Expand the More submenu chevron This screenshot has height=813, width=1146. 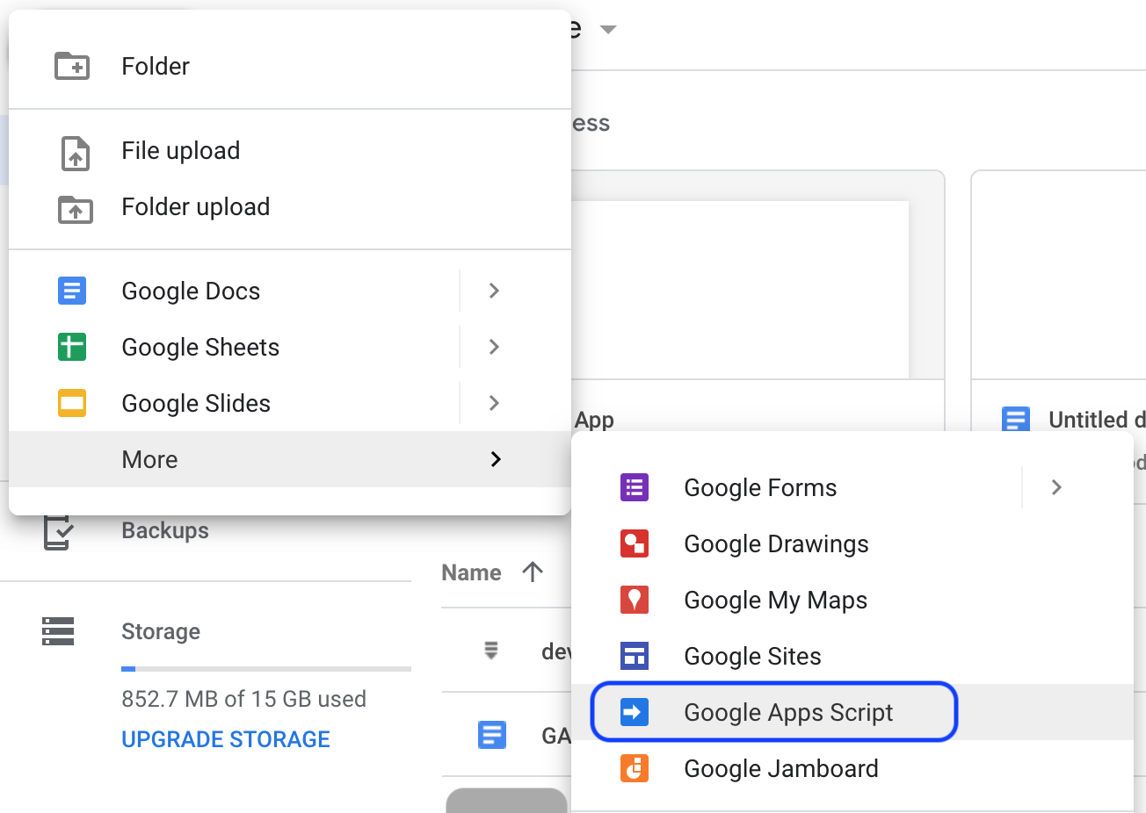click(496, 459)
